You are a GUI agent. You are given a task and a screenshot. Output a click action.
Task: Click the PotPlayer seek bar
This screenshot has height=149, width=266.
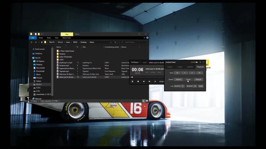pyautogui.click(x=148, y=77)
